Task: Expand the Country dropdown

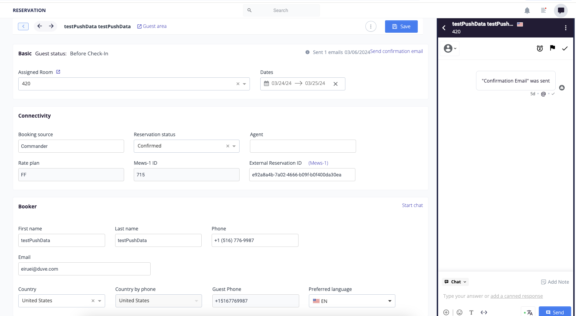Action: (100, 301)
